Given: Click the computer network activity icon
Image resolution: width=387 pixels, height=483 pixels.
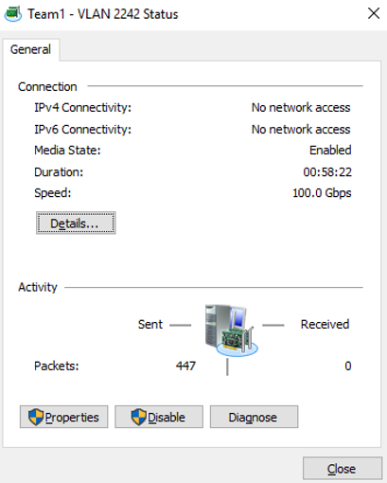Looking at the screenshot, I should click(x=231, y=331).
